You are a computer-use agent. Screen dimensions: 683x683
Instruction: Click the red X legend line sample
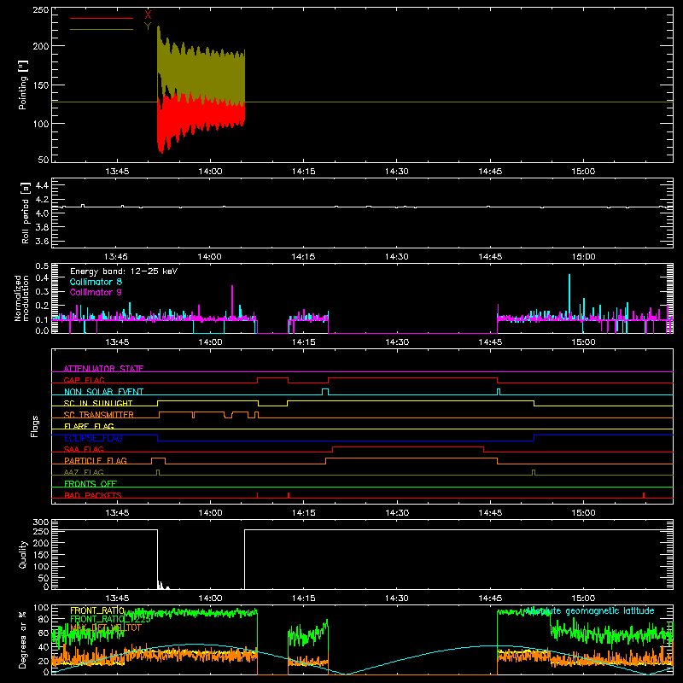tap(102, 18)
